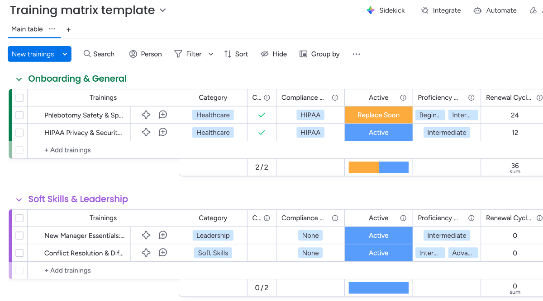Open conversation icon on Phlebotomy Safety row
Image resolution: width=543 pixels, height=301 pixels.
click(x=163, y=115)
